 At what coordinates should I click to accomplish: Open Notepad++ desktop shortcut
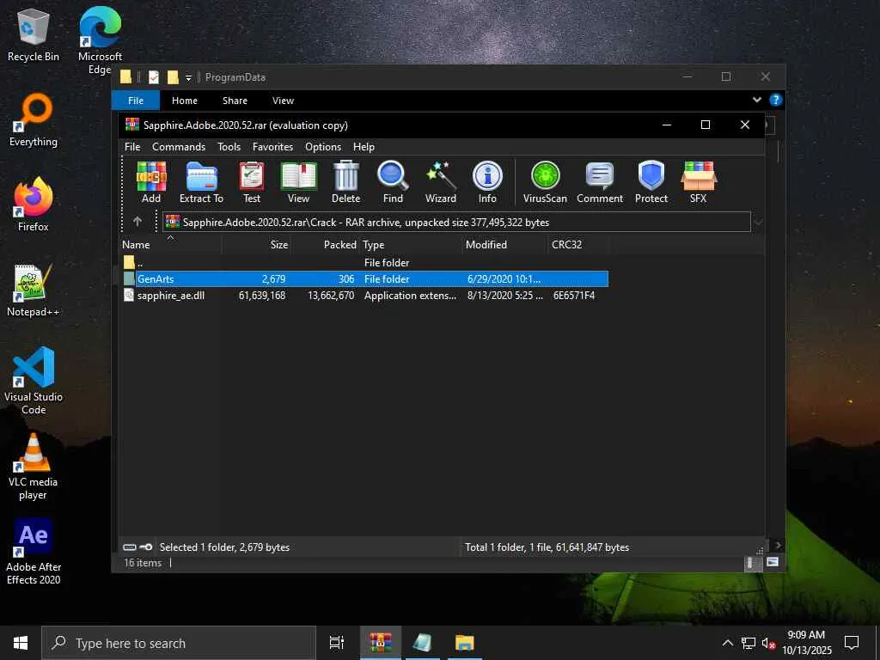coord(34,290)
